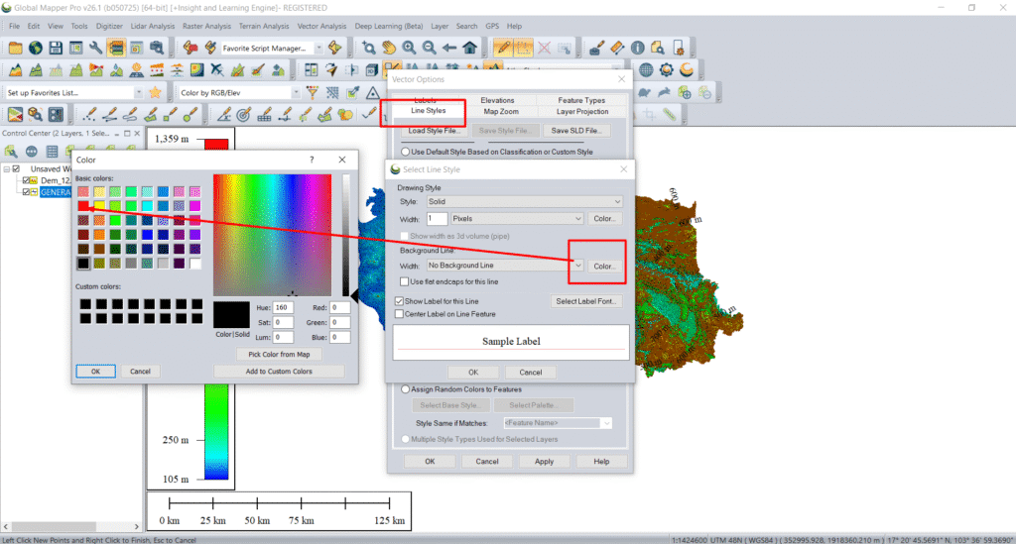This screenshot has width=1016, height=544.
Task: Open the Control Center table icon
Action: [52, 152]
